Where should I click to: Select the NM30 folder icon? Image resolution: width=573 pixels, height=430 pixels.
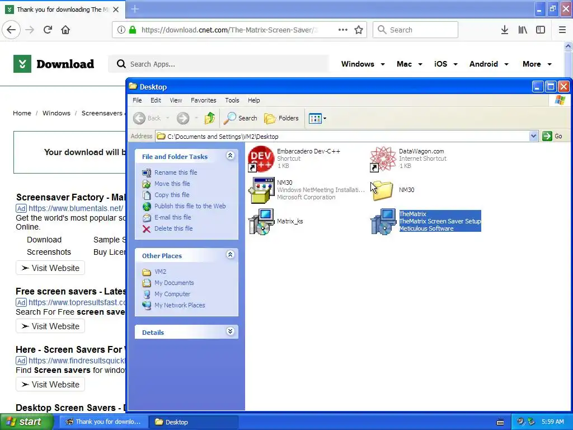pos(383,190)
